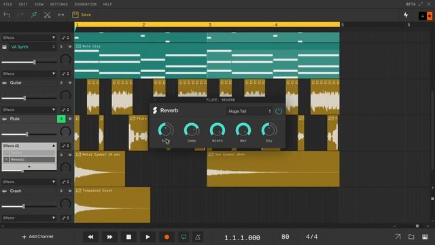This screenshot has width=435, height=245.
Task: Open the VA Synth instrument selector
Action: pos(33,47)
